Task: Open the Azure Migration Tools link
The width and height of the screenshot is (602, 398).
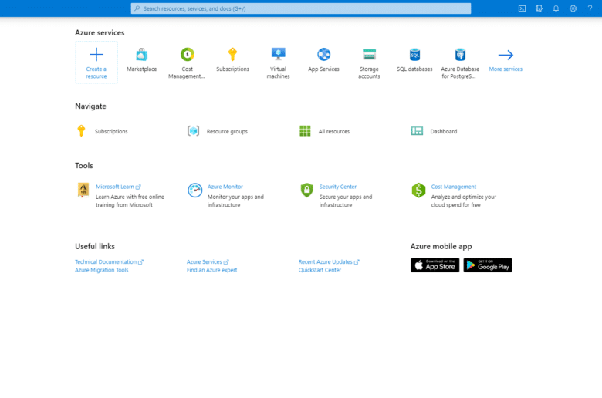Action: pos(102,270)
